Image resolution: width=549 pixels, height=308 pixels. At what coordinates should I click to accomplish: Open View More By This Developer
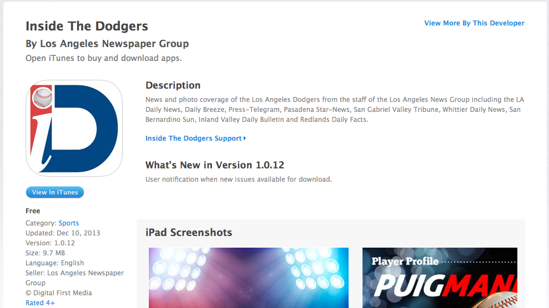point(474,23)
